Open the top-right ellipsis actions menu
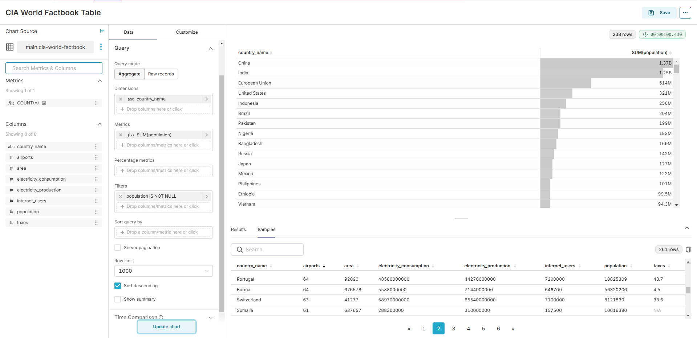This screenshot has height=338, width=697. [685, 13]
